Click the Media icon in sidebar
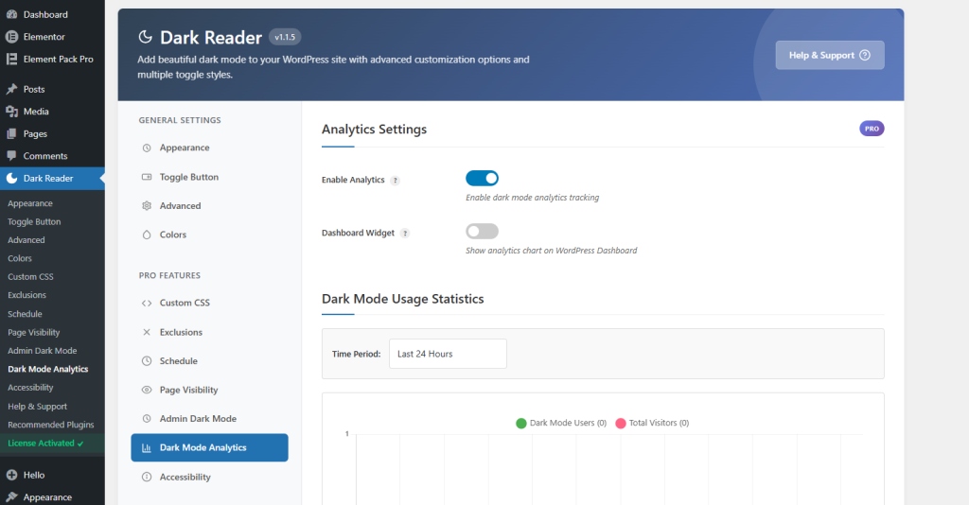Image resolution: width=969 pixels, height=505 pixels. [11, 112]
